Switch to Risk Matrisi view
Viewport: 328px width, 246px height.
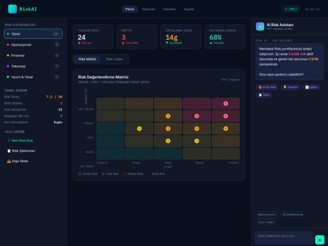pos(87,59)
